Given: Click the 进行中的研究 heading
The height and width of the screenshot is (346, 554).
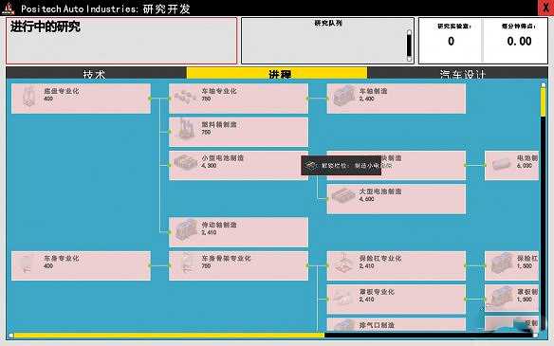Looking at the screenshot, I should coord(46,27).
